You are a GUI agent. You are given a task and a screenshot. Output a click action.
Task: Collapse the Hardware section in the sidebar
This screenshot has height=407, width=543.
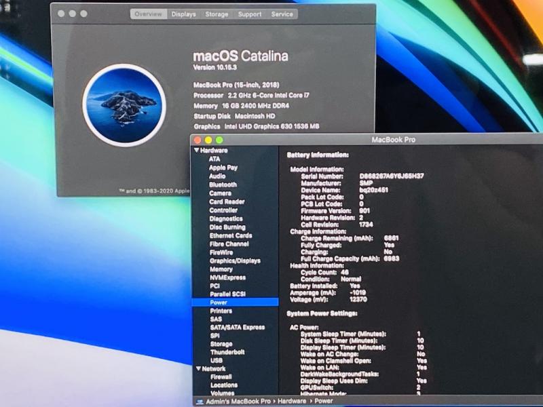pos(197,150)
